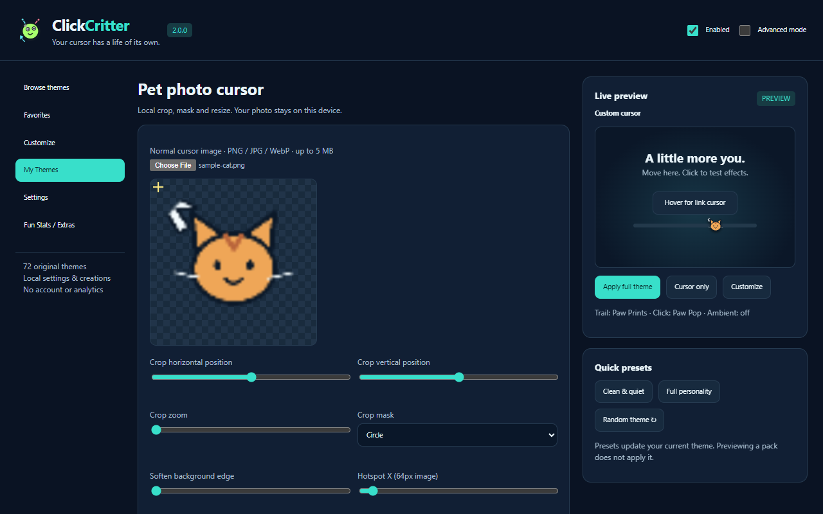Pick a Random theme preset
Image resolution: width=823 pixels, height=514 pixels.
[x=629, y=420]
